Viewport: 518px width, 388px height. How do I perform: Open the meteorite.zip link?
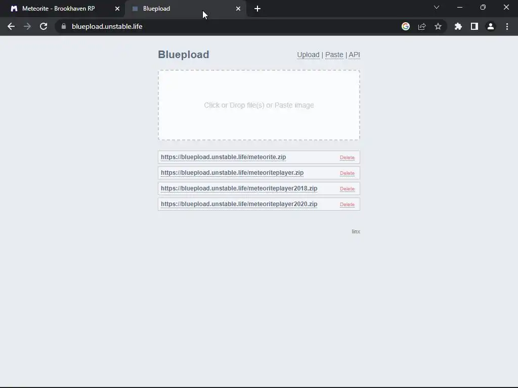[223, 157]
